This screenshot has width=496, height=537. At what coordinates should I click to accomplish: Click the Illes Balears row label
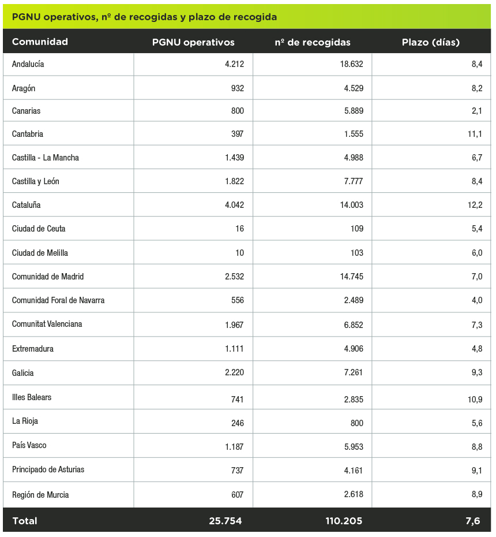pyautogui.click(x=32, y=397)
